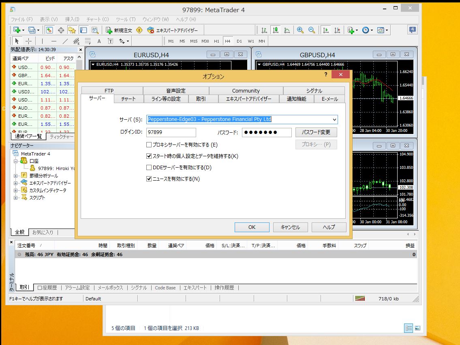The image size is (460, 345).
Task: Enable the プロキシサーバーを有効にする checkbox
Action: click(x=149, y=144)
